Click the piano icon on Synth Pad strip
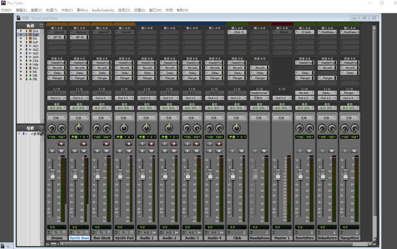 (x=132, y=233)
